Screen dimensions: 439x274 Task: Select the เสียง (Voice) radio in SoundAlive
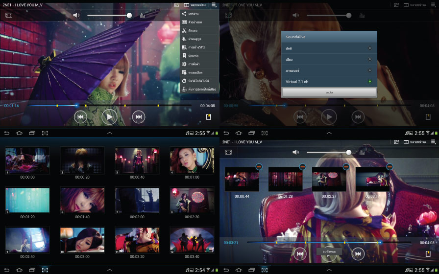click(x=370, y=59)
